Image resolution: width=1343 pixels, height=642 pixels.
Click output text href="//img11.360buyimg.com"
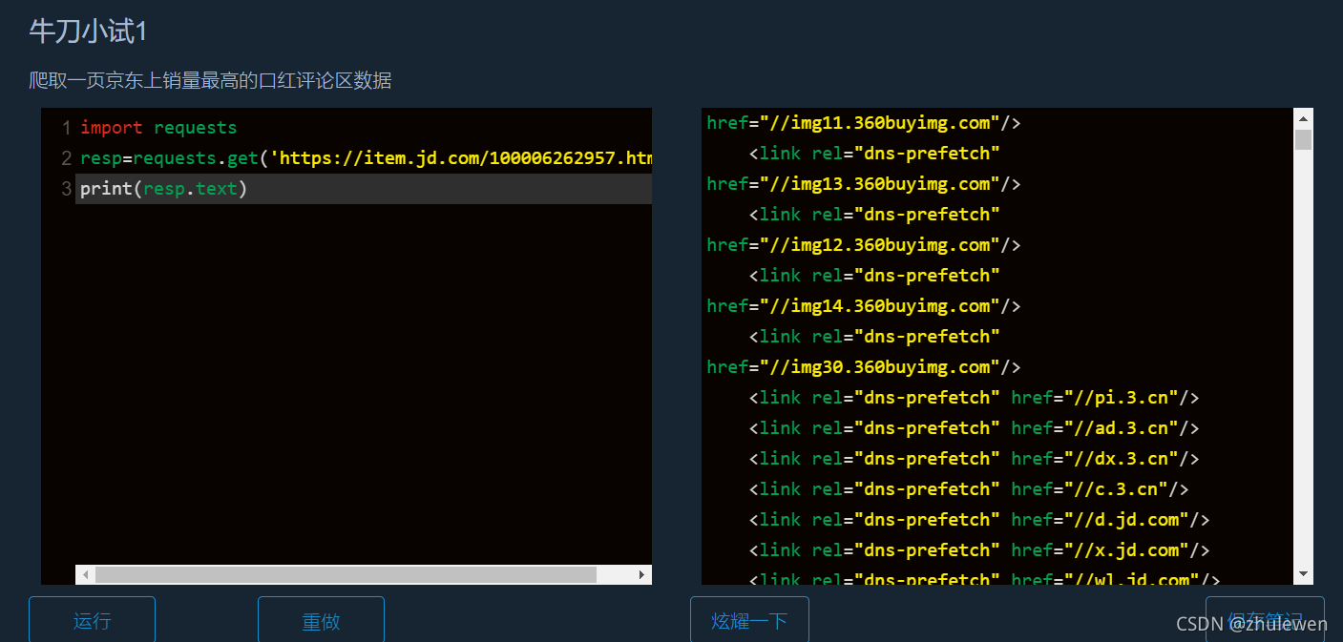(x=864, y=123)
